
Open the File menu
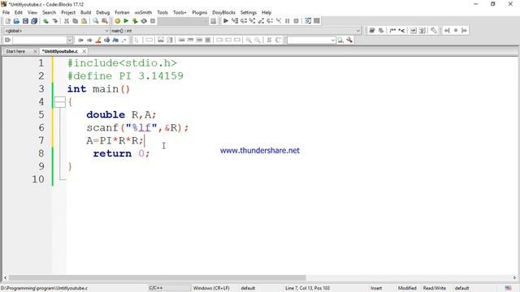6,12
